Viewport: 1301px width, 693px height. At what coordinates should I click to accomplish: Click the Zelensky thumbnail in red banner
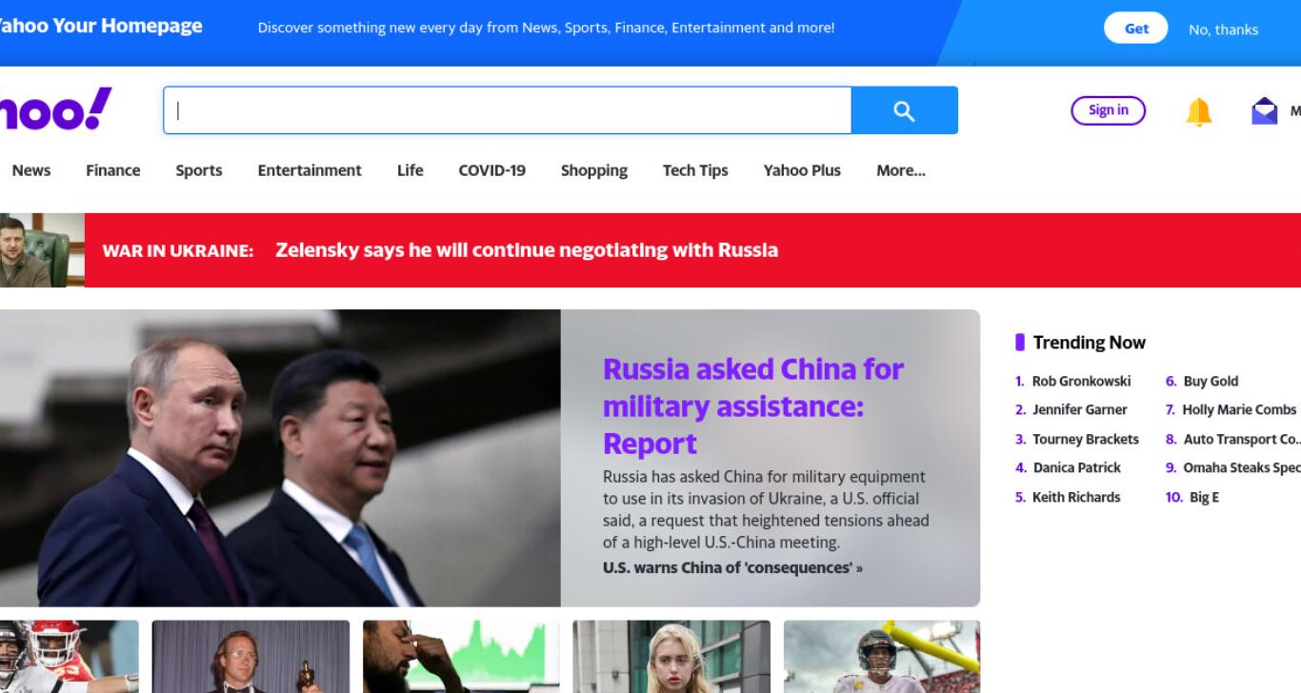42,250
